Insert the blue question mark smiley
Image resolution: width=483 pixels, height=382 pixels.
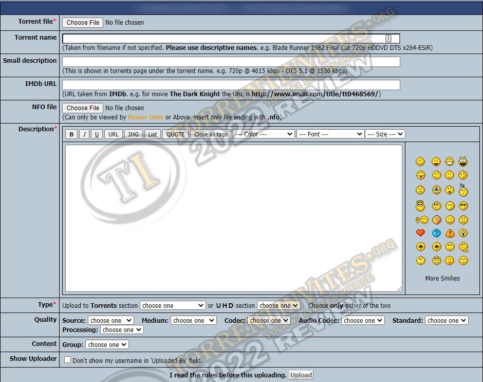[436, 233]
